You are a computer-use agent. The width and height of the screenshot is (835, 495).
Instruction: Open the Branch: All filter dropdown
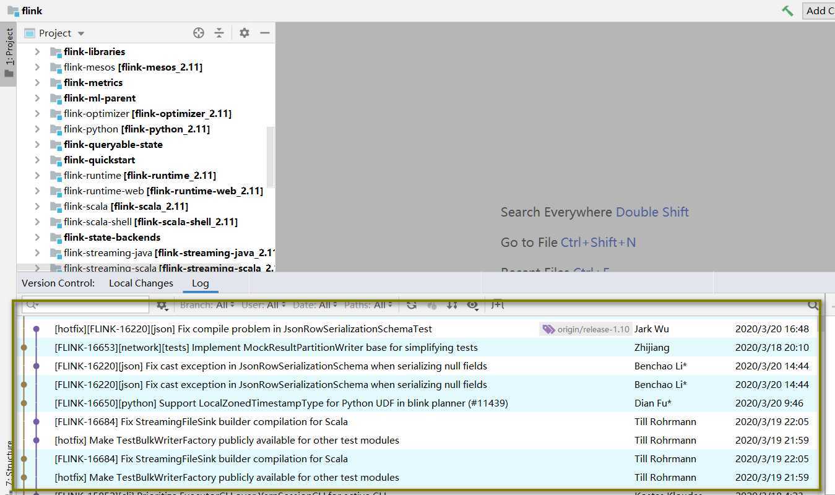207,304
